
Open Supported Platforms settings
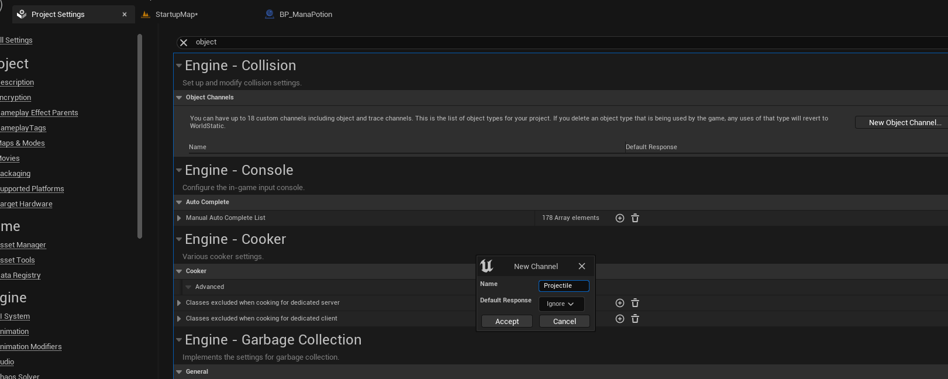32,189
